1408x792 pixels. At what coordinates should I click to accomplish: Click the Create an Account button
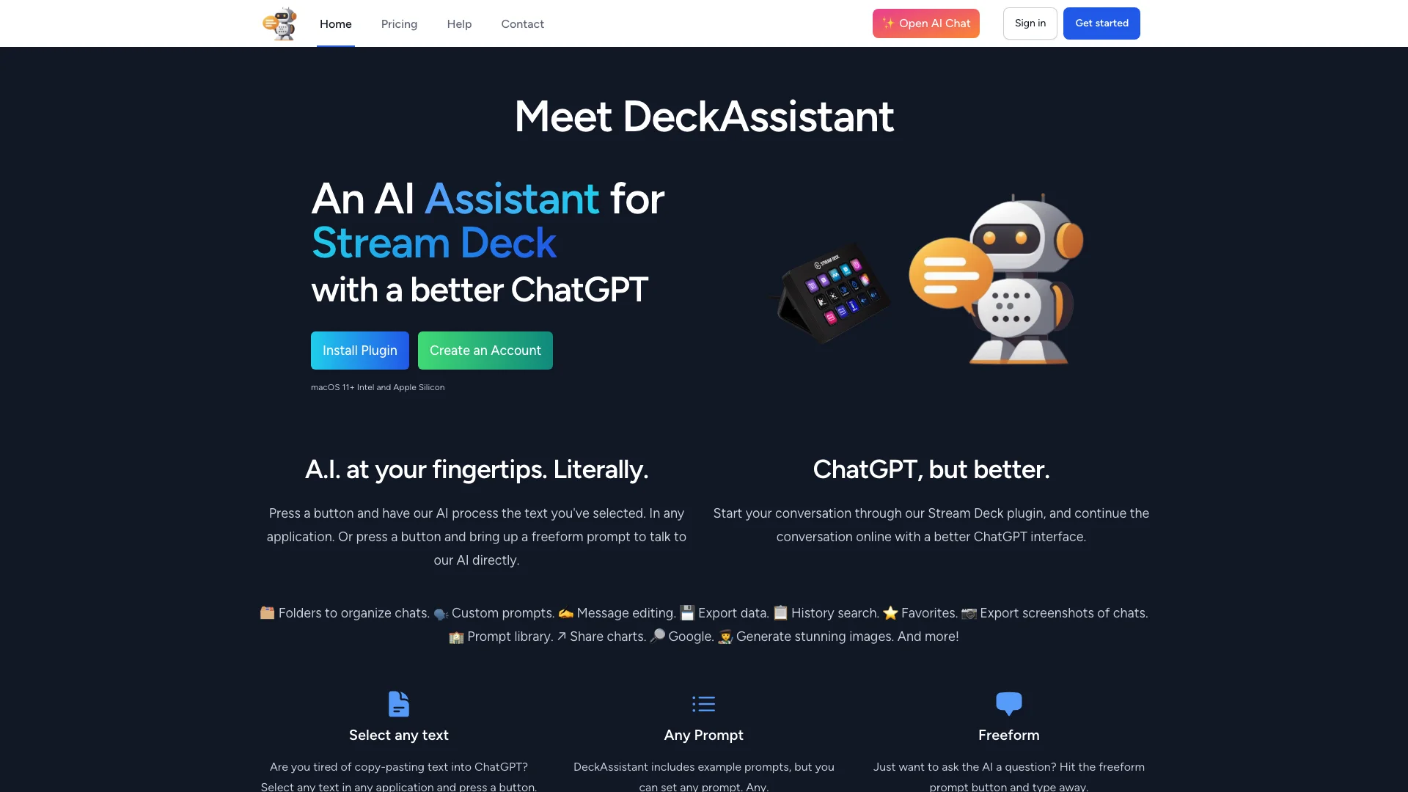coord(485,350)
